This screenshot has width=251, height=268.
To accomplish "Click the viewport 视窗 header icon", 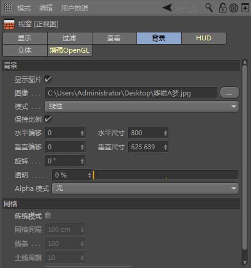I will pos(9,24).
